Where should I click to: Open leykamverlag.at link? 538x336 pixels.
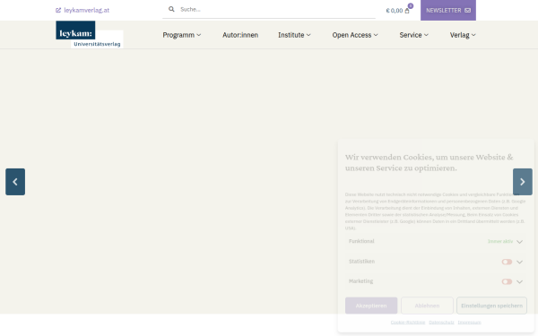[86, 10]
